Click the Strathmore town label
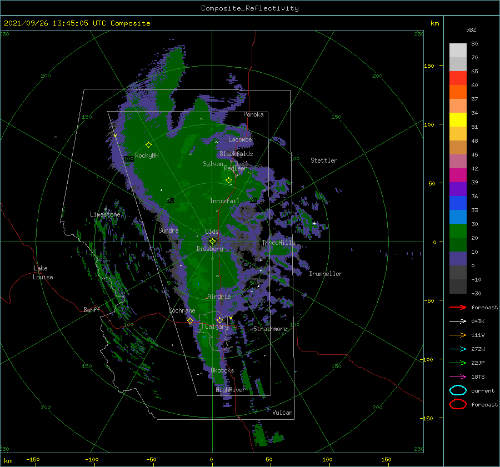This screenshot has width=500, height=467. pyautogui.click(x=270, y=329)
